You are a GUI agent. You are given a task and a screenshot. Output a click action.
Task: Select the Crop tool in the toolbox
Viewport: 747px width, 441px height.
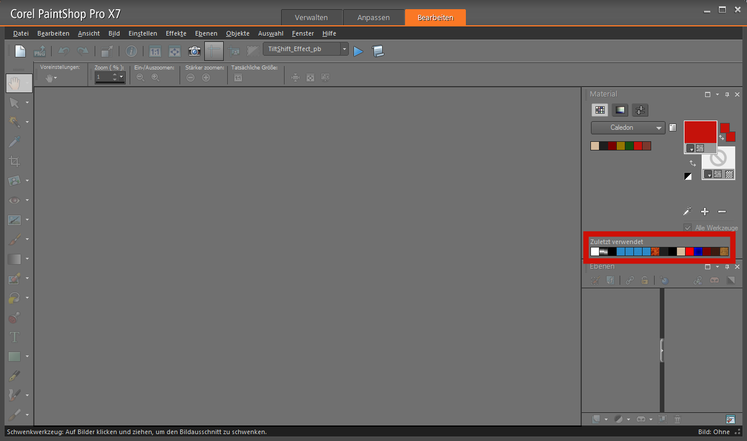tap(14, 161)
